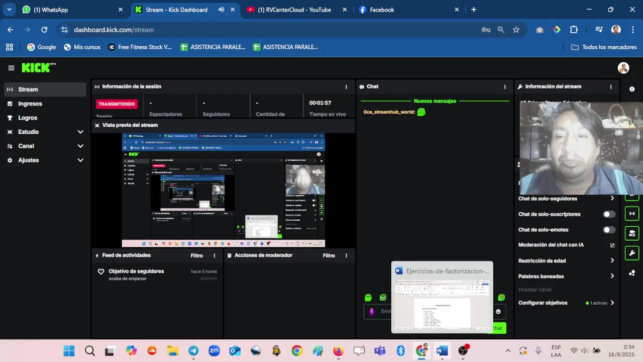Open the Feed de actividades options menu
Viewport: 643px width, 362px height.
tap(215, 255)
